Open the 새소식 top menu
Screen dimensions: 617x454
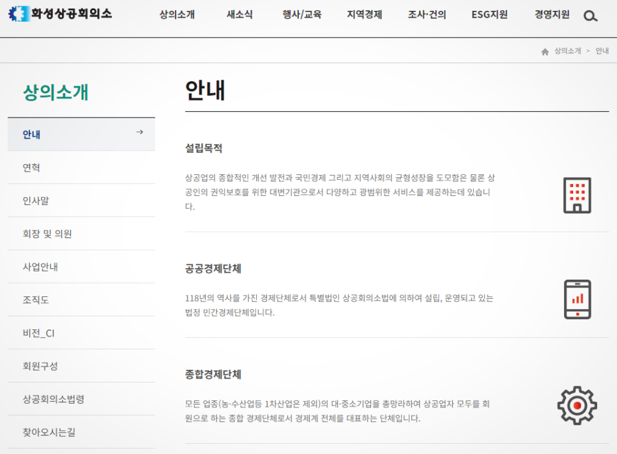click(240, 15)
